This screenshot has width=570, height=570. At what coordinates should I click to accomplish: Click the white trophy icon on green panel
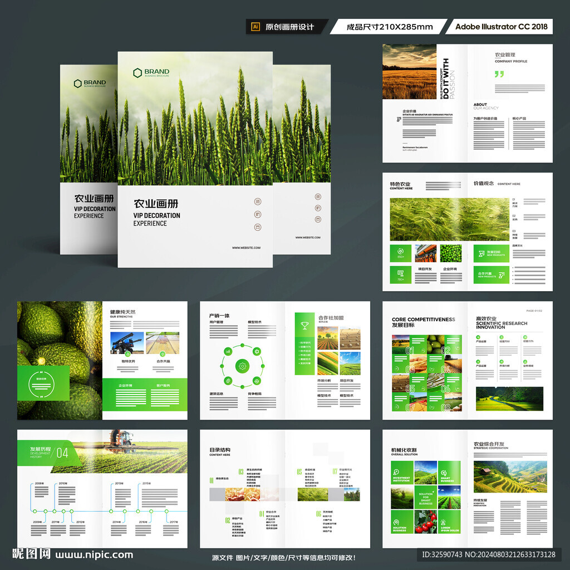(304, 325)
